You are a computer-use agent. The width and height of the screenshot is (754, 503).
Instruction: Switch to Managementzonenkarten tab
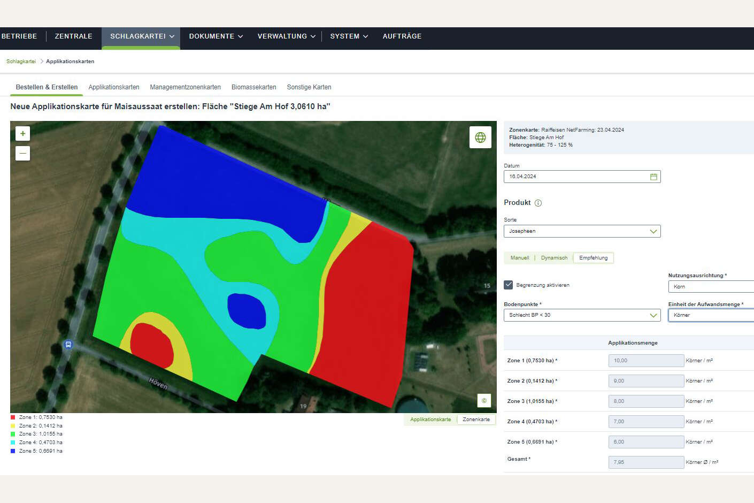186,87
